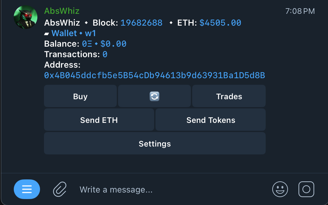Click the Transactions count 0

105,54
